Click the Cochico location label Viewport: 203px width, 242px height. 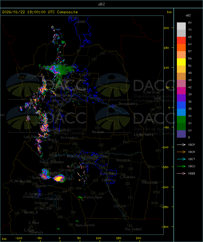pos(120,206)
